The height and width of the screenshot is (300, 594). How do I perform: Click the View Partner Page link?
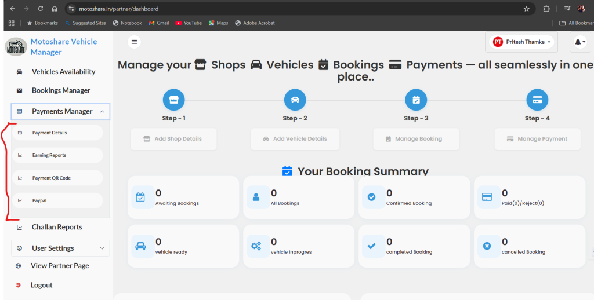coord(60,266)
